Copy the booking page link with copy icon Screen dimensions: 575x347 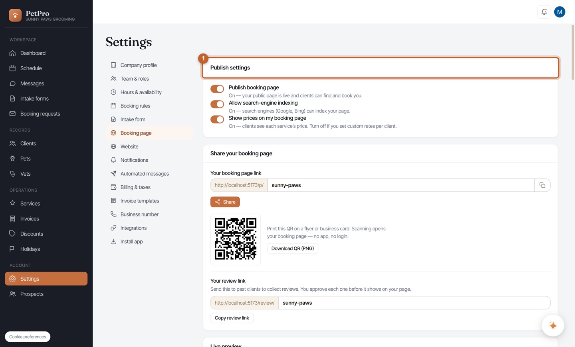[x=542, y=185]
